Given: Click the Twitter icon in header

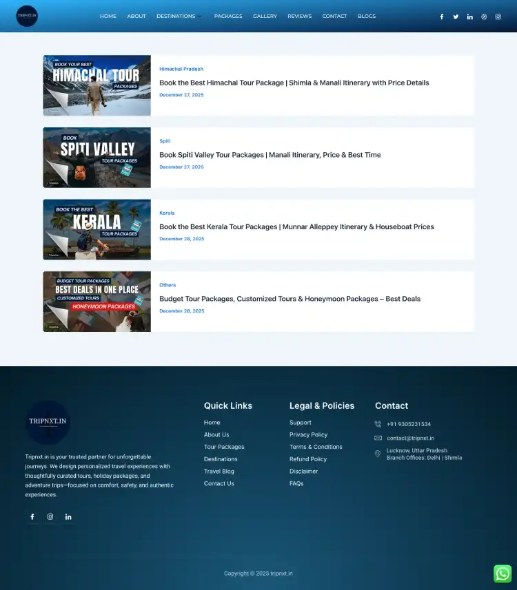Looking at the screenshot, I should [456, 17].
